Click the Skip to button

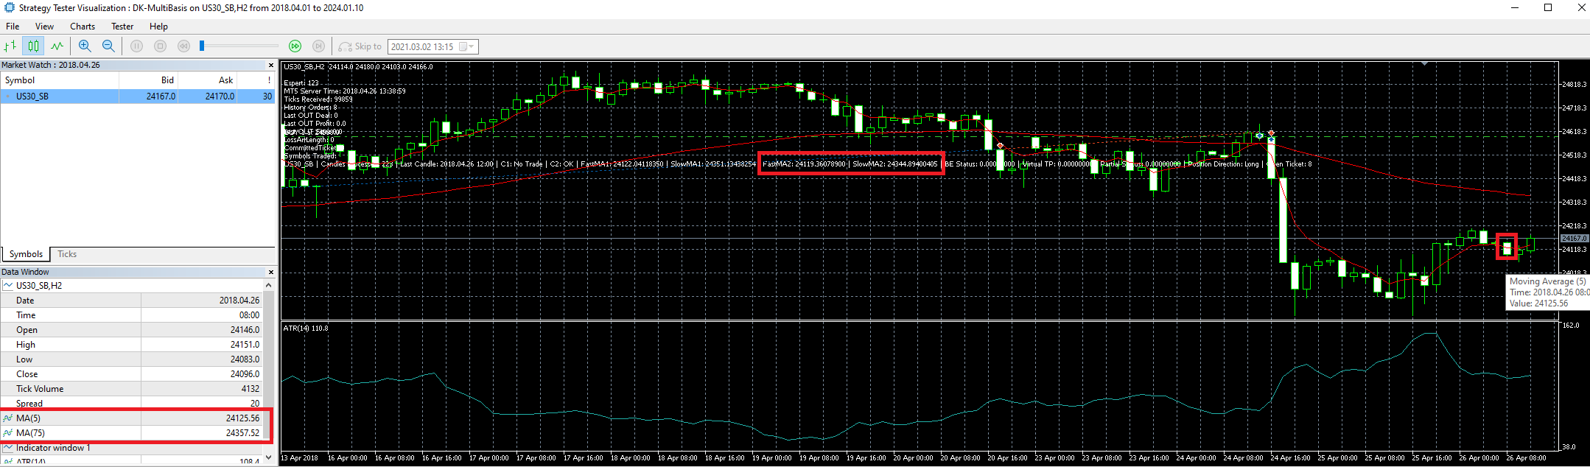click(x=360, y=46)
